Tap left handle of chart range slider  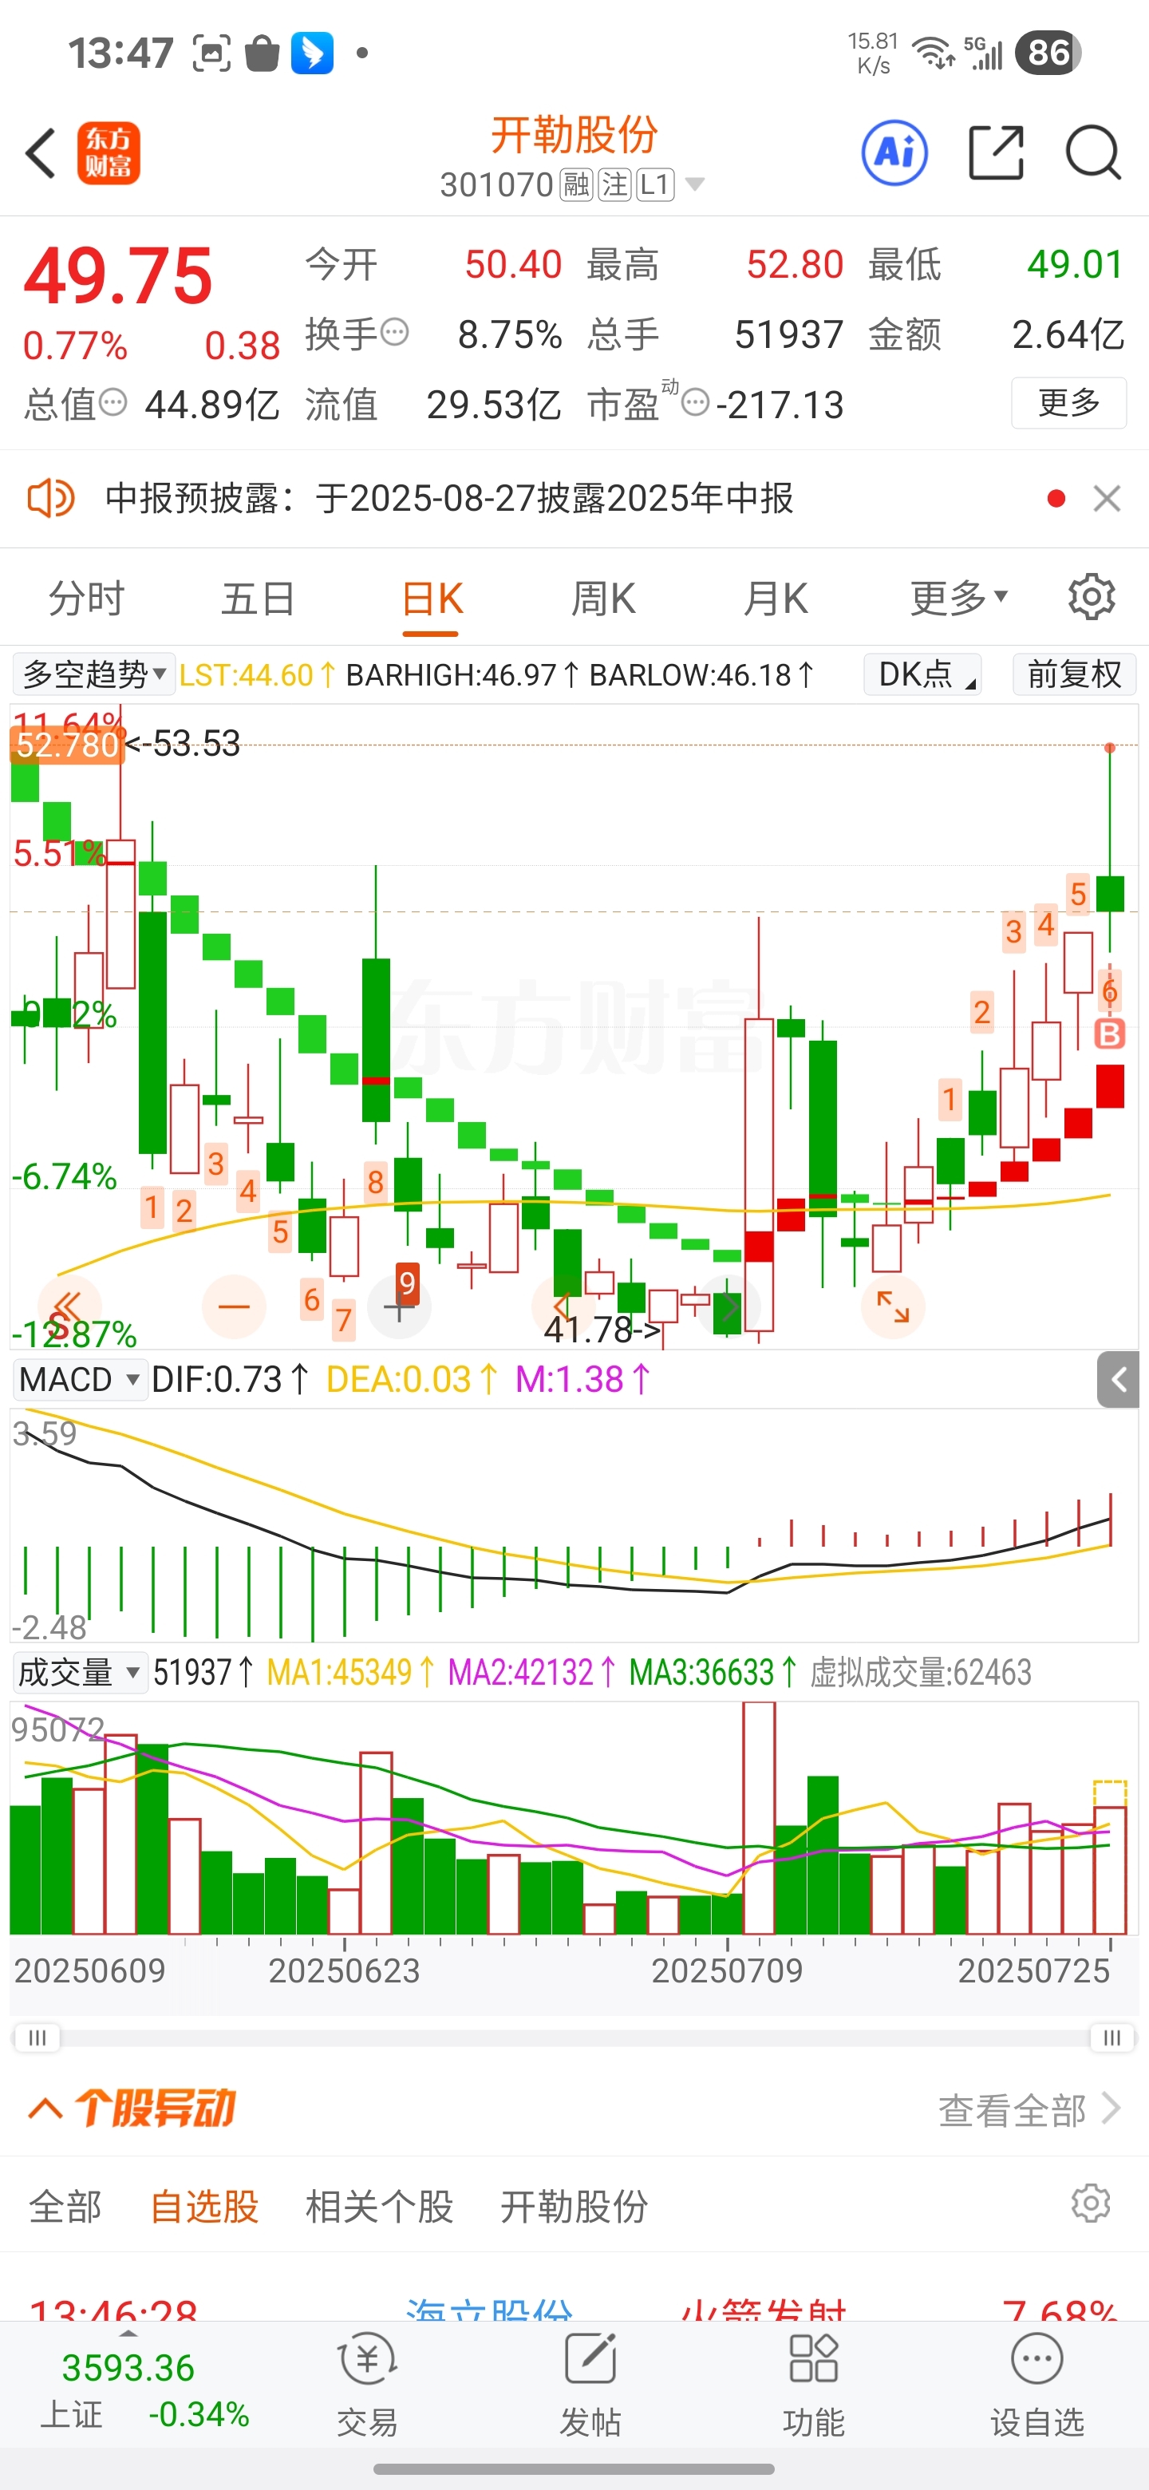[37, 2037]
